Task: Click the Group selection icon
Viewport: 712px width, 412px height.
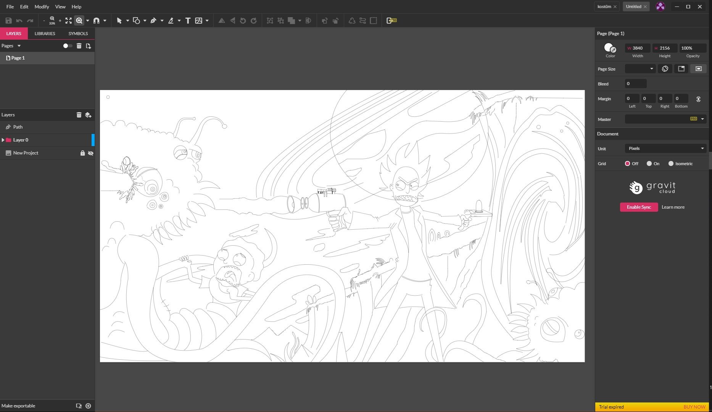Action: (x=270, y=21)
